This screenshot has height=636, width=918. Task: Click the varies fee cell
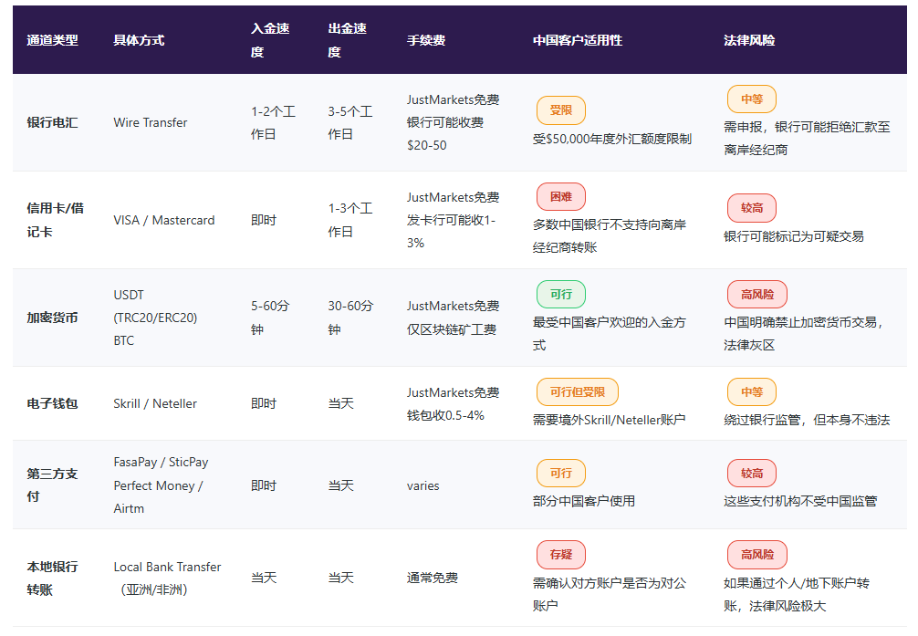click(422, 485)
